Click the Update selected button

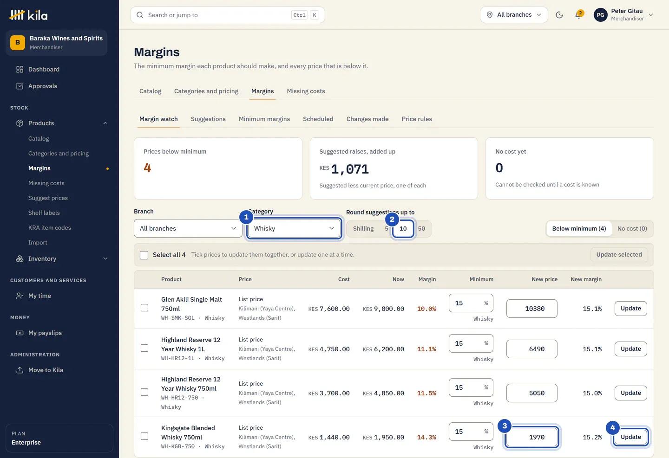tap(619, 255)
